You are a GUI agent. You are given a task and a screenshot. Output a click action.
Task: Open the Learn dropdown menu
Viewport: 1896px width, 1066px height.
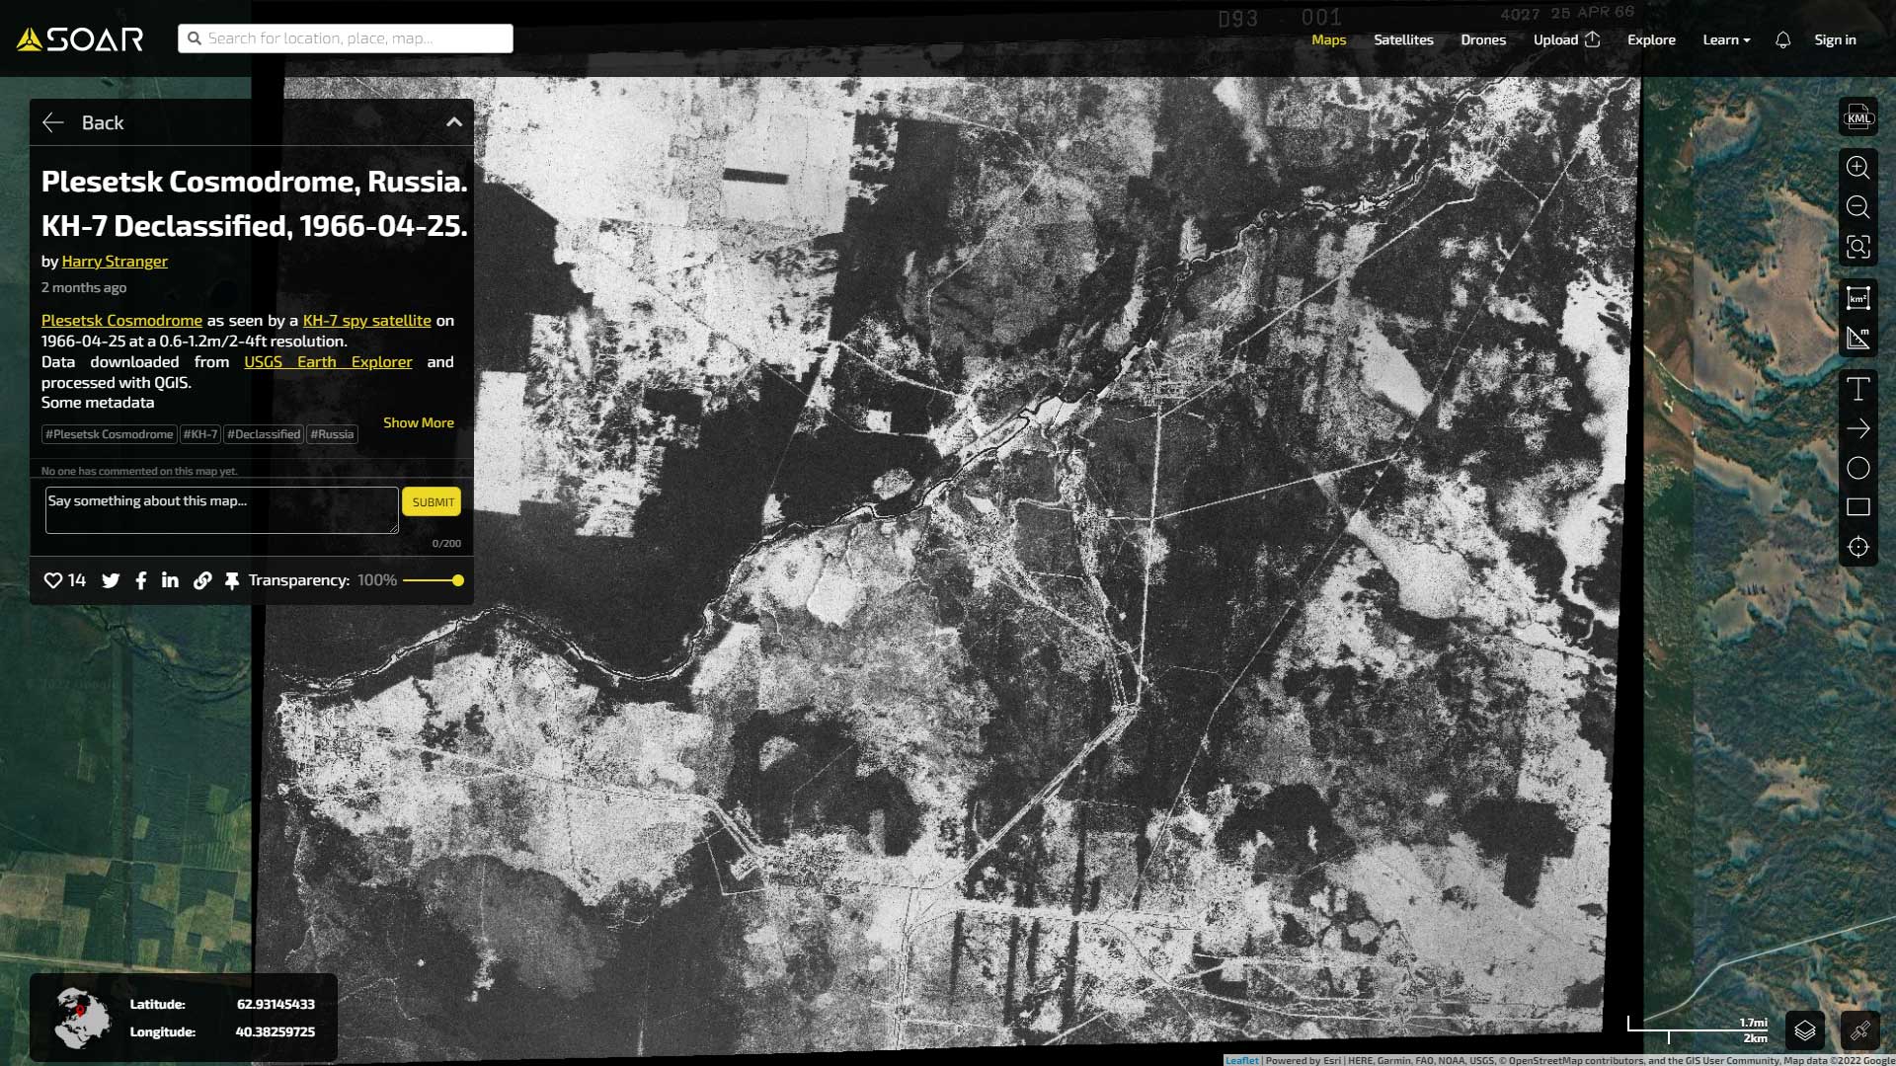pos(1725,39)
